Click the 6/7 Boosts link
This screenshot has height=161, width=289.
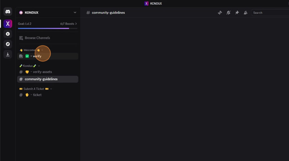coord(68,24)
